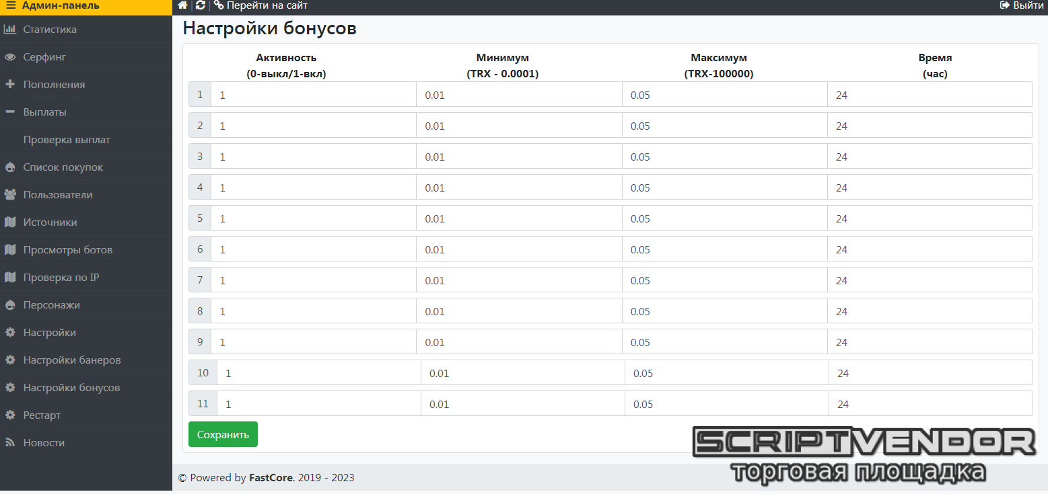Click the Сохранить button
The image size is (1048, 494).
point(223,434)
